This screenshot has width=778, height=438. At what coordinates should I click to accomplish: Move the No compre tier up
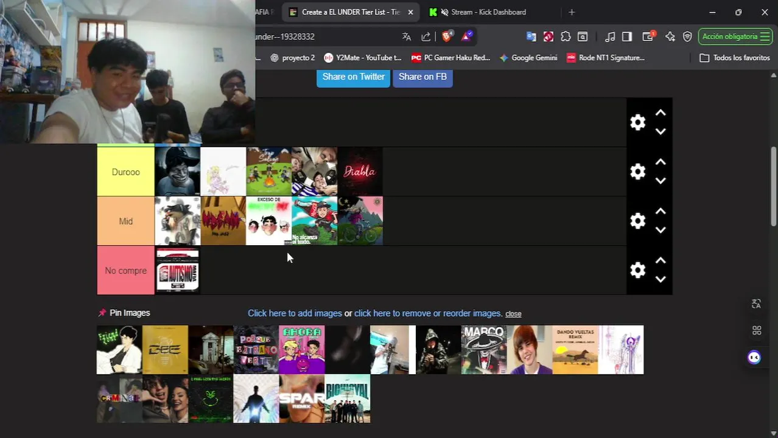(x=661, y=261)
